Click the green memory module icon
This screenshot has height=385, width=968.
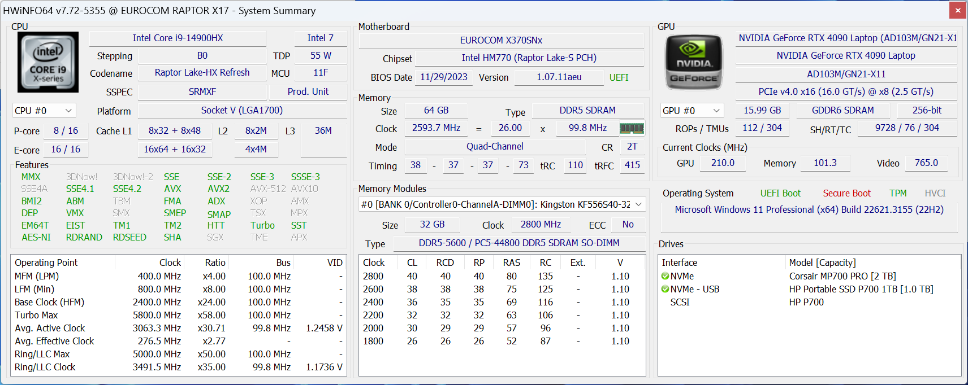tap(632, 128)
